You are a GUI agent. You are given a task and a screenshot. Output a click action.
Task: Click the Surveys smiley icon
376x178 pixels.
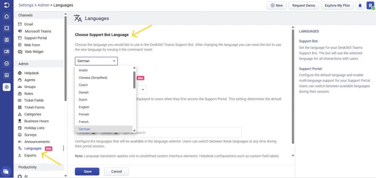(x=20, y=135)
